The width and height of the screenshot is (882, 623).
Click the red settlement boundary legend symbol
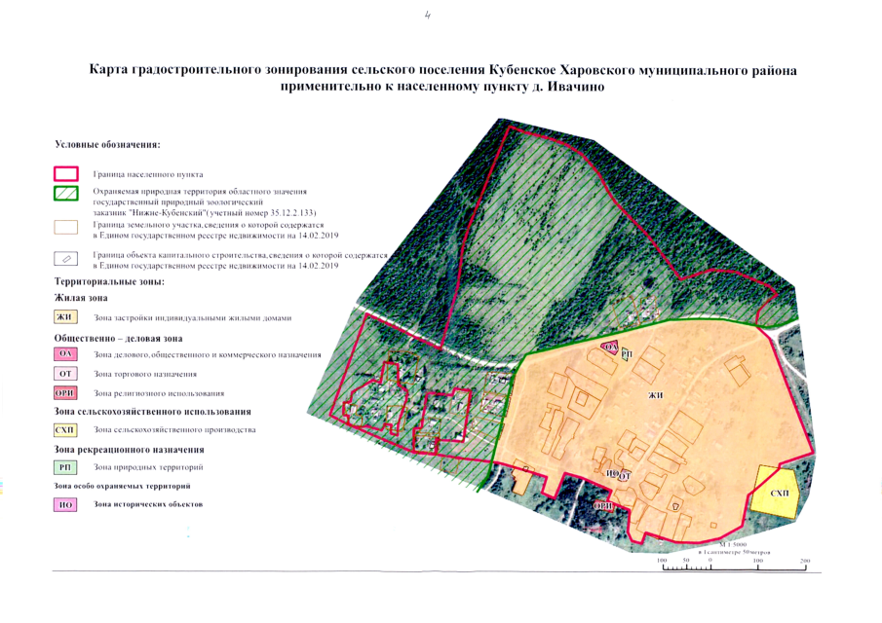click(66, 174)
